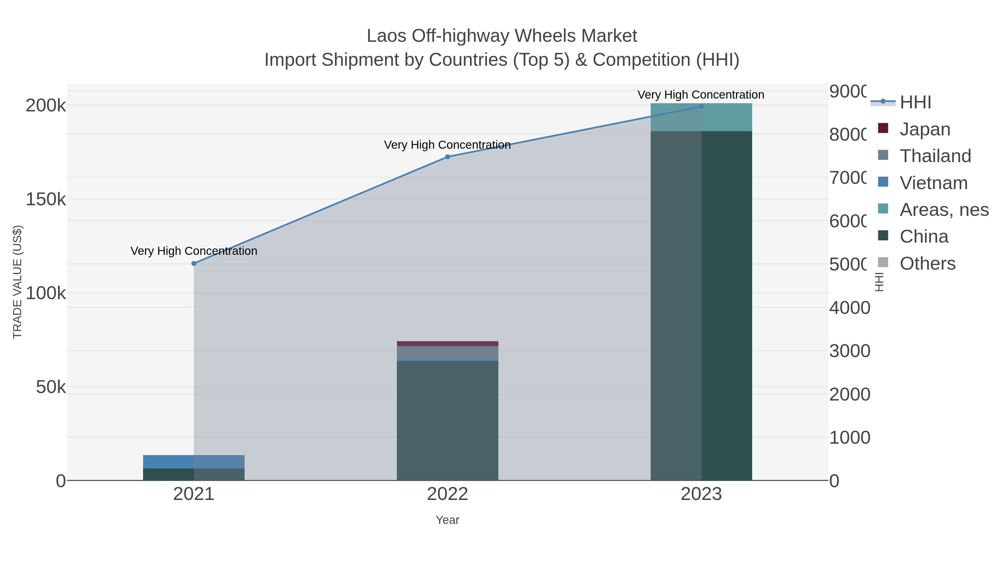
Task: Click the 1000 HHI axis tick label
Action: (850, 438)
